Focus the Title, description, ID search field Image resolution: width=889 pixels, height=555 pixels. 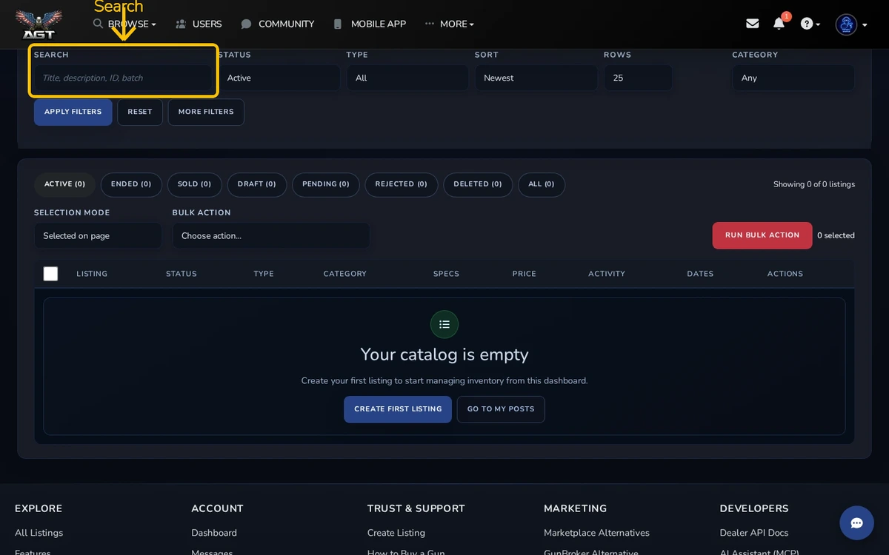[124, 78]
